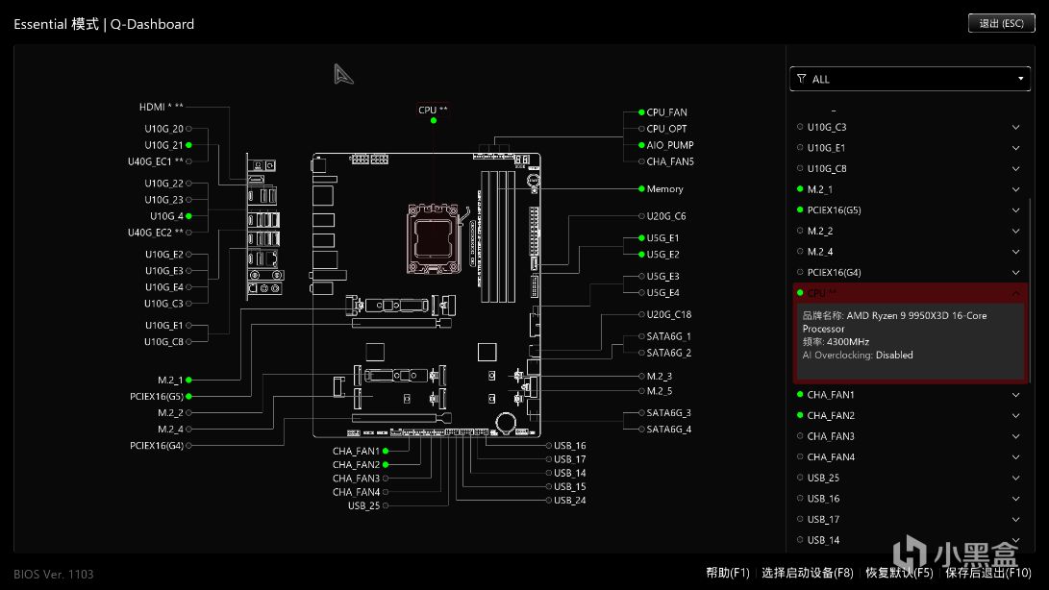Click the exit (ESC) button
The image size is (1049, 590).
(1002, 23)
